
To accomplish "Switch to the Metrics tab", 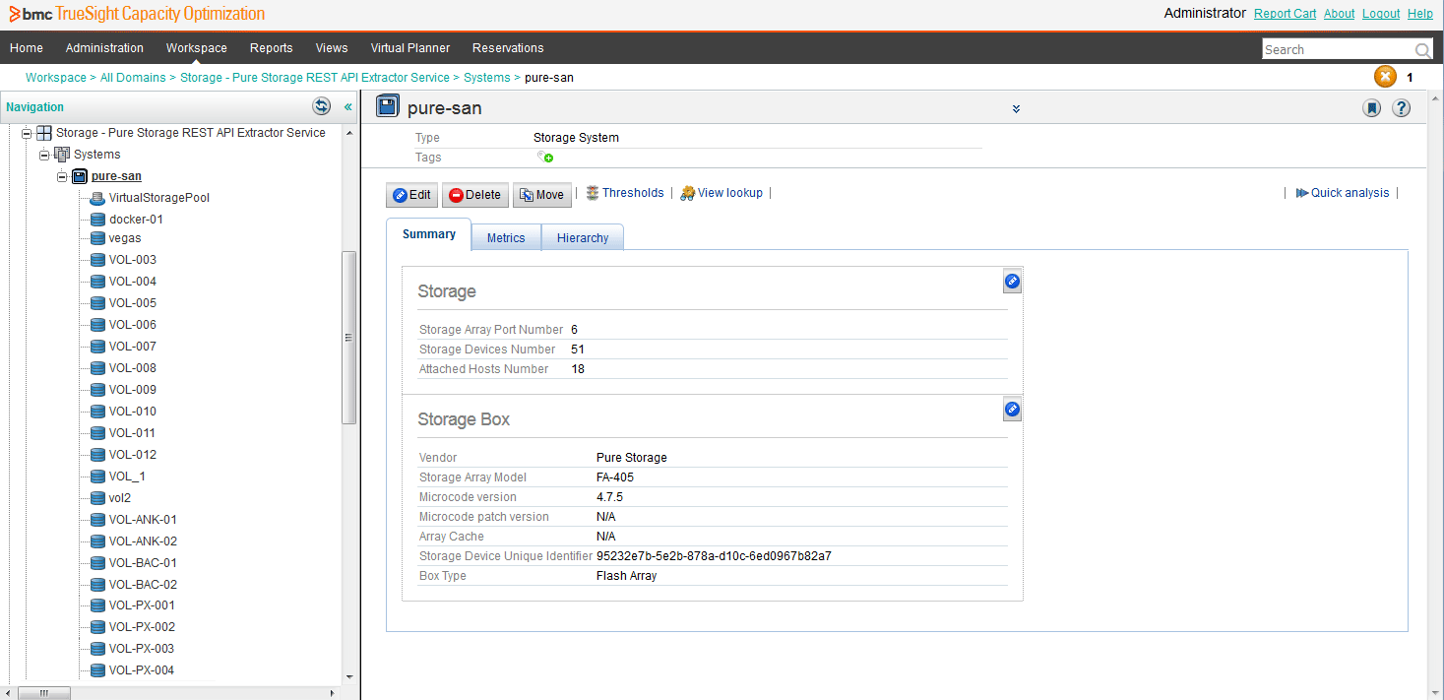I will (x=506, y=238).
